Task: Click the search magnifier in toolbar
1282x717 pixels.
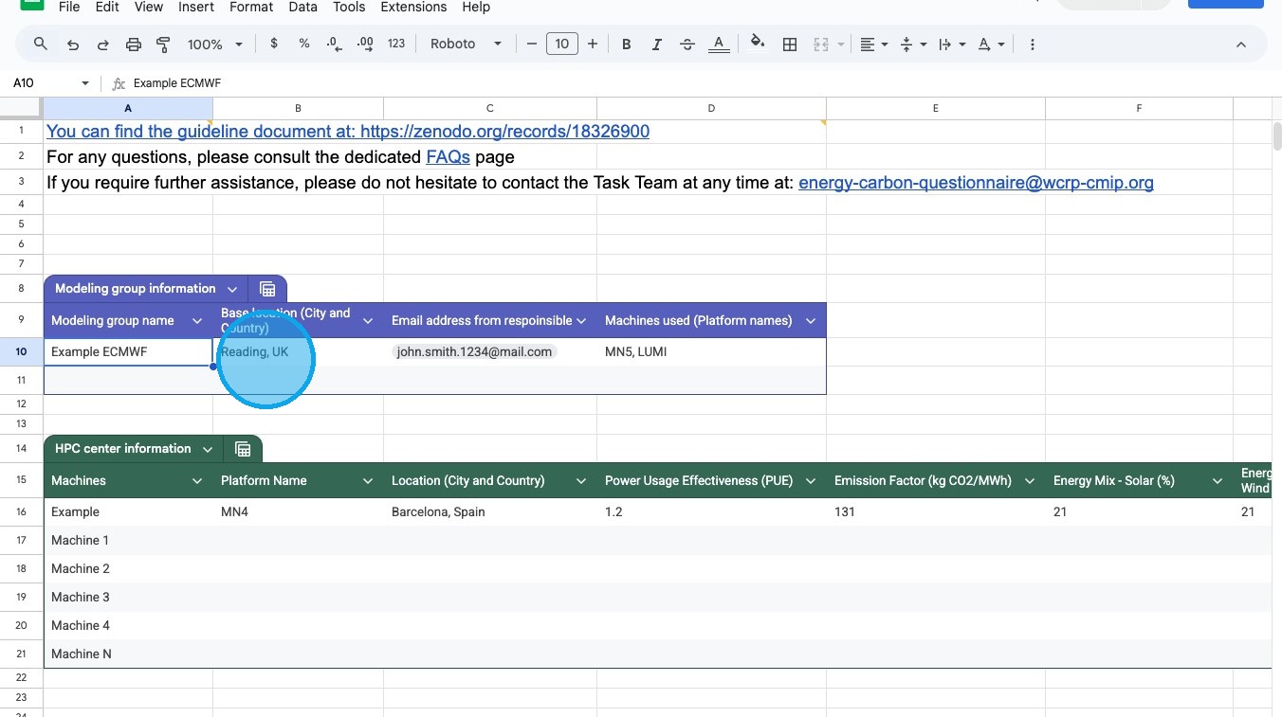Action: pos(41,45)
